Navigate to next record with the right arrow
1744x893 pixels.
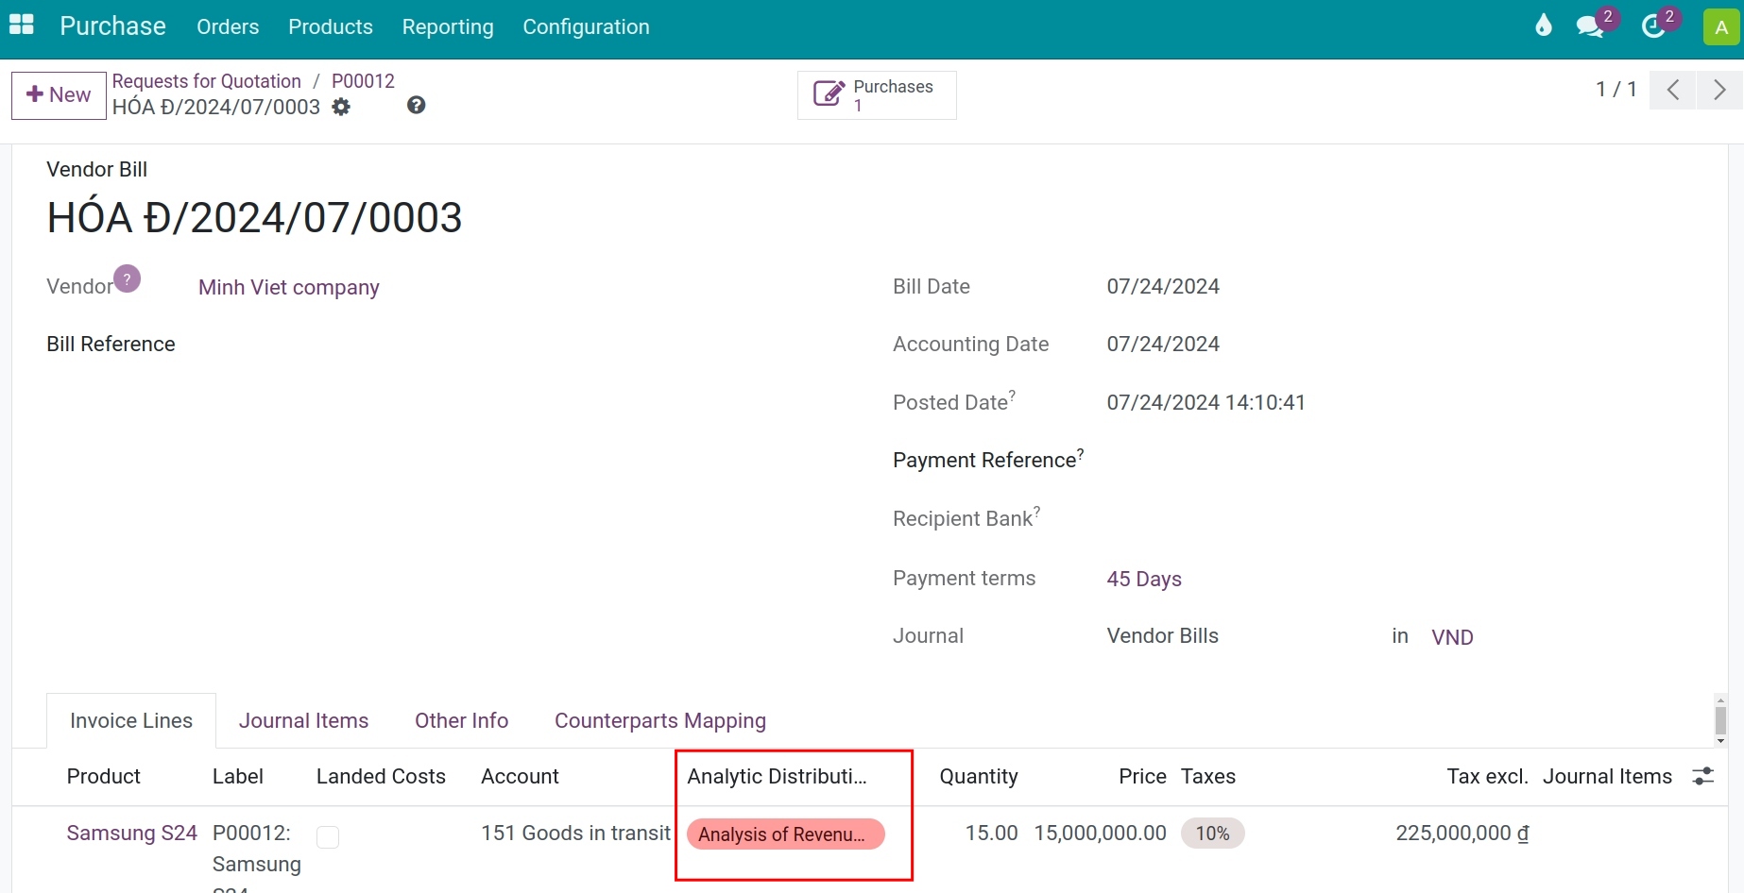[x=1718, y=90]
